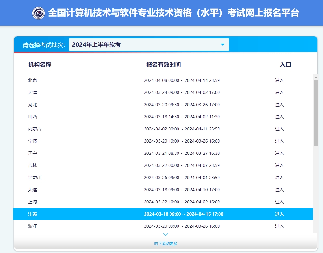
Task: Click 进入 in highlighted 江苏 row
Action: 279,214
